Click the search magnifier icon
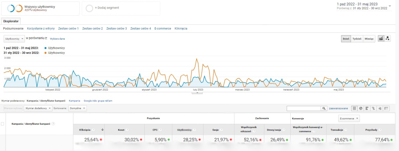 click(324, 108)
